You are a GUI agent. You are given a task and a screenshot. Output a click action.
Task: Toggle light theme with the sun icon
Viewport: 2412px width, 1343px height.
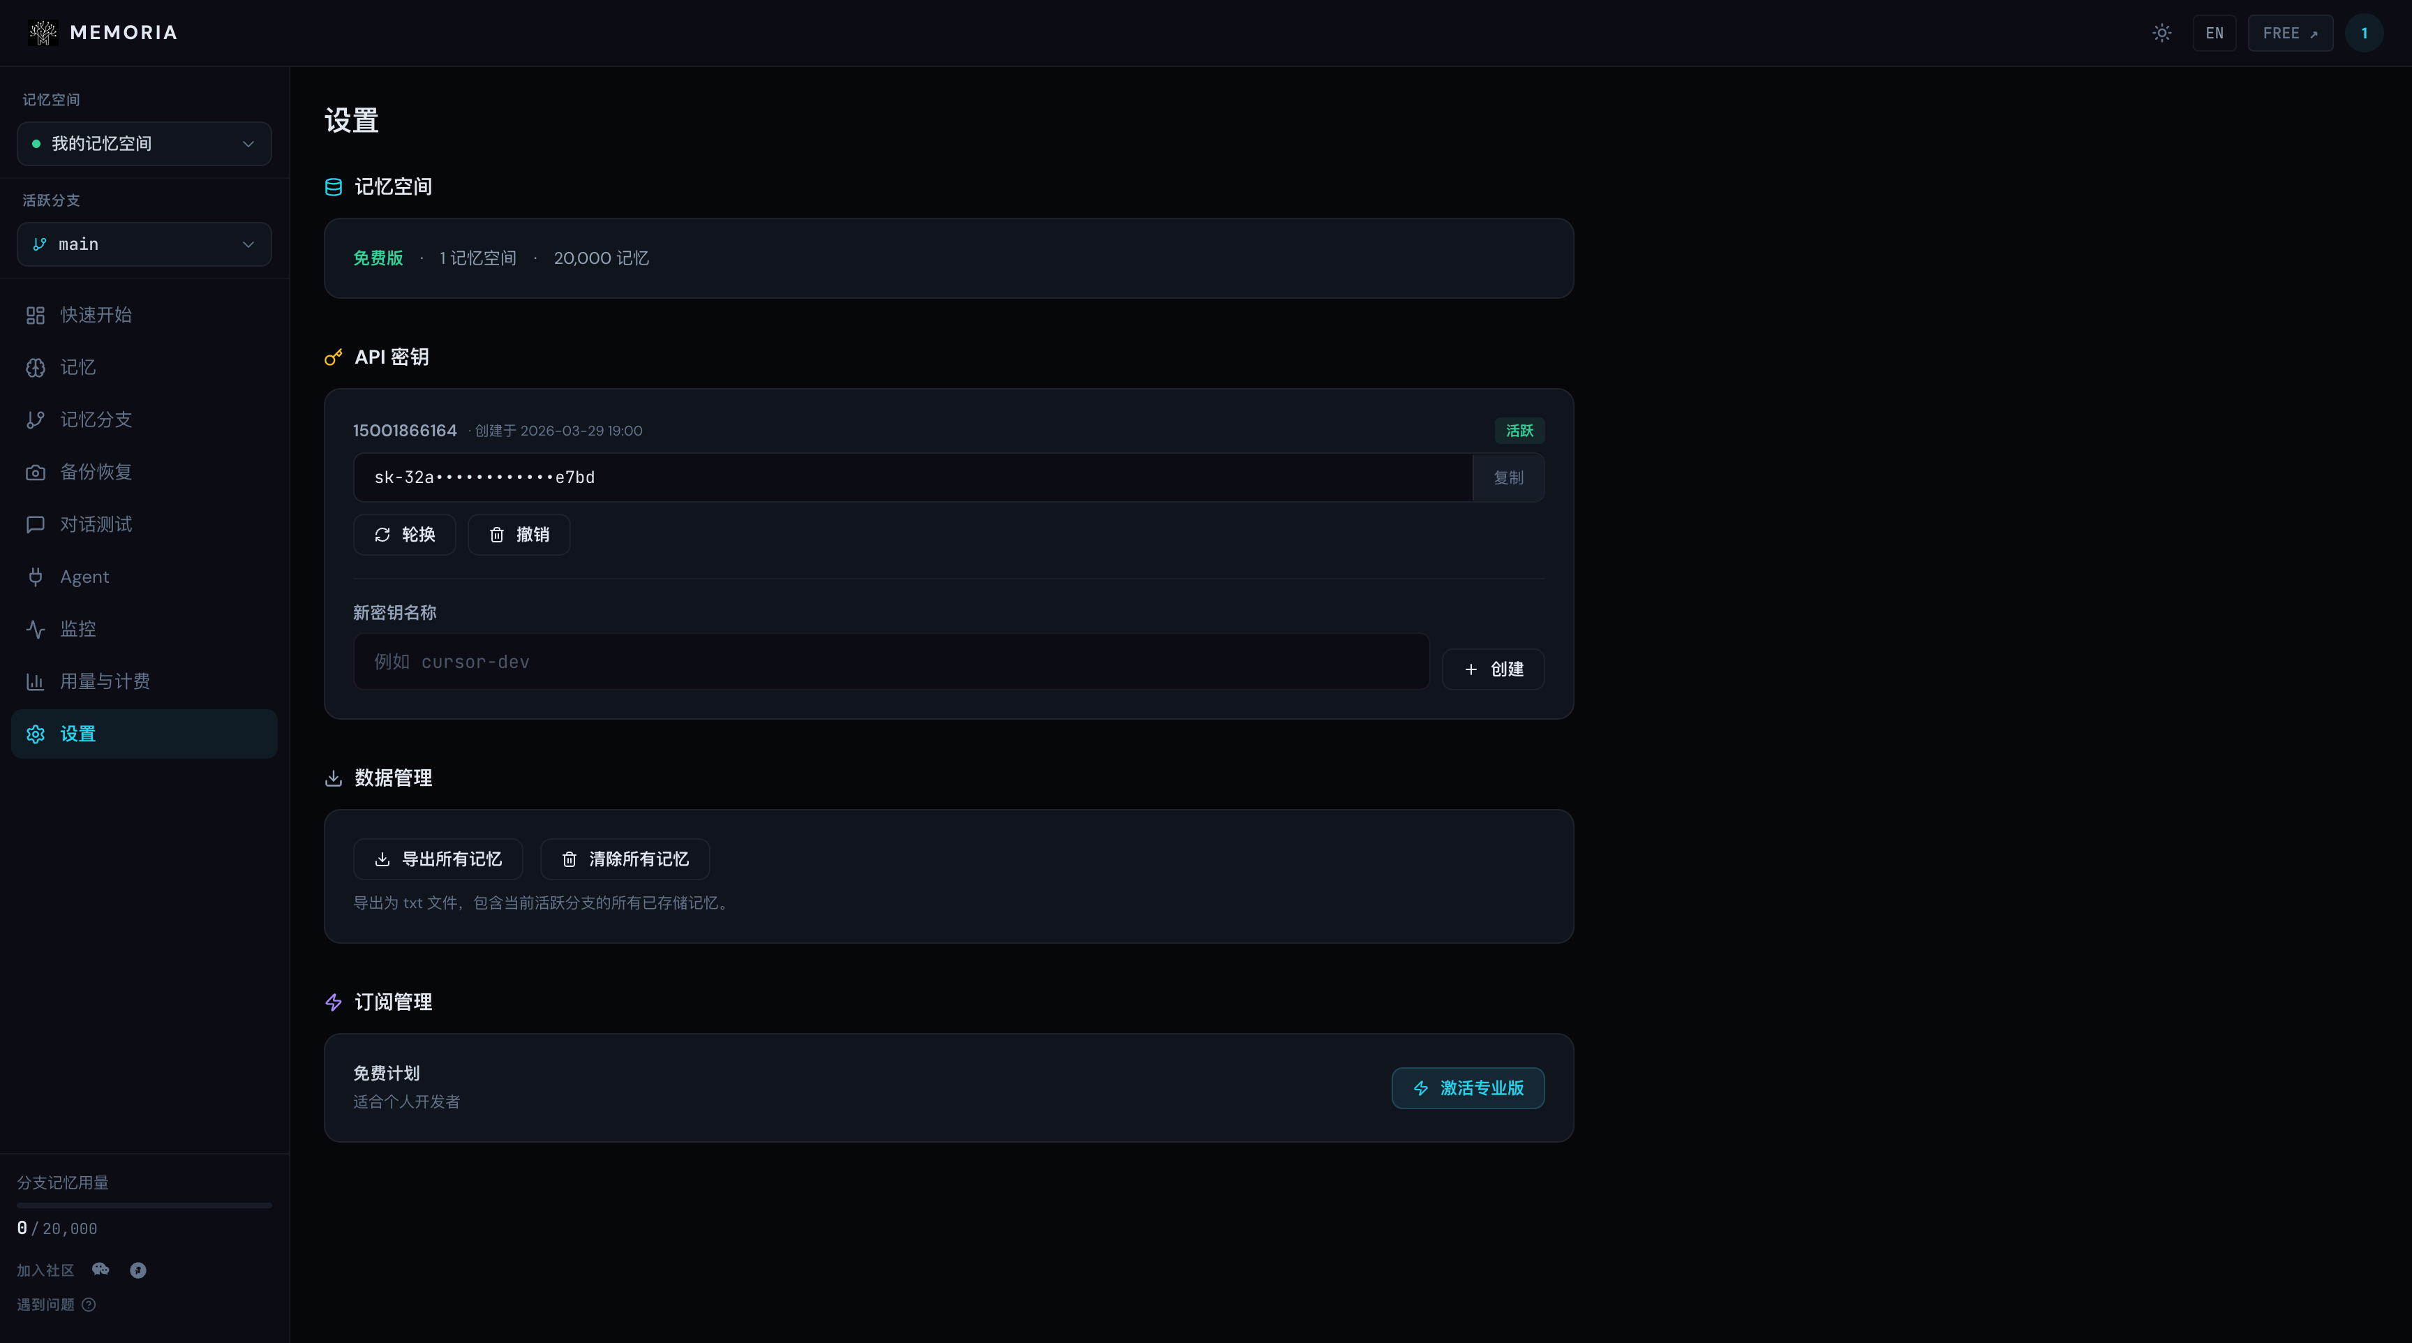point(2161,33)
